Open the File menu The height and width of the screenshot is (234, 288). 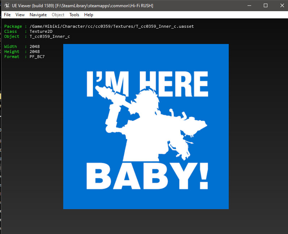7,15
